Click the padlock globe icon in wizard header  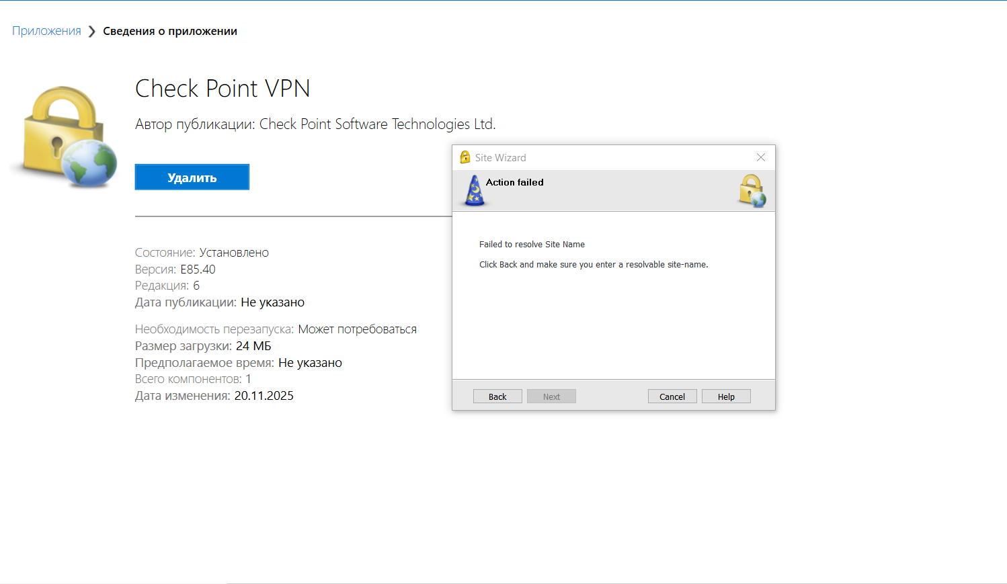pos(752,191)
